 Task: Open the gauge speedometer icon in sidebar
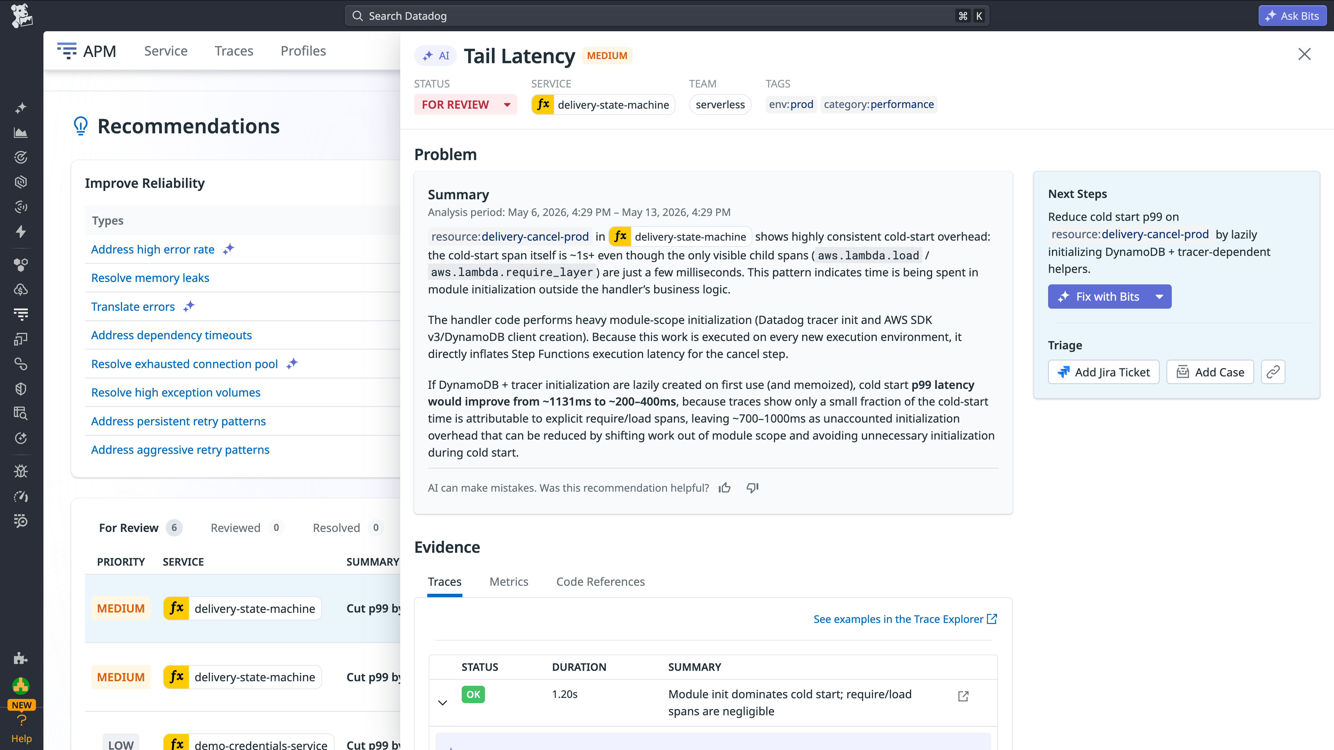coord(21,497)
